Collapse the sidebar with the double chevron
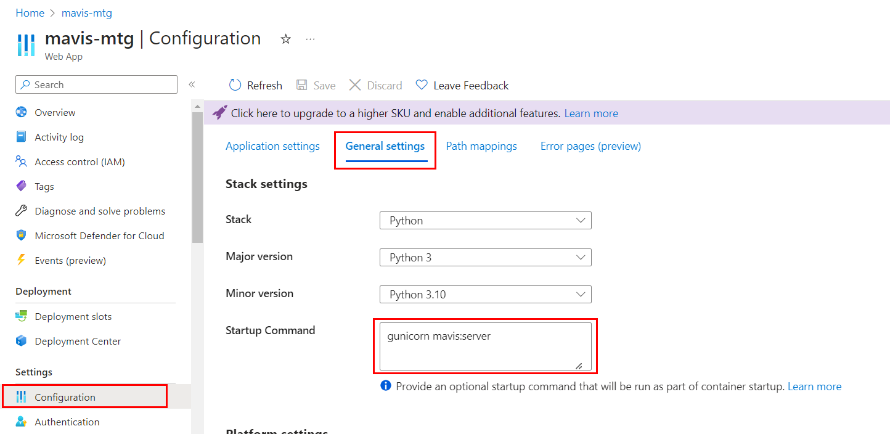This screenshot has width=890, height=434. pos(192,84)
